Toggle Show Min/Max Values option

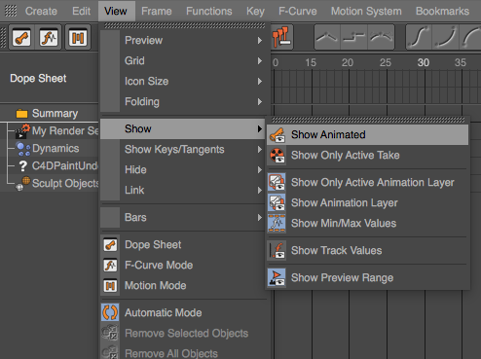click(367, 223)
